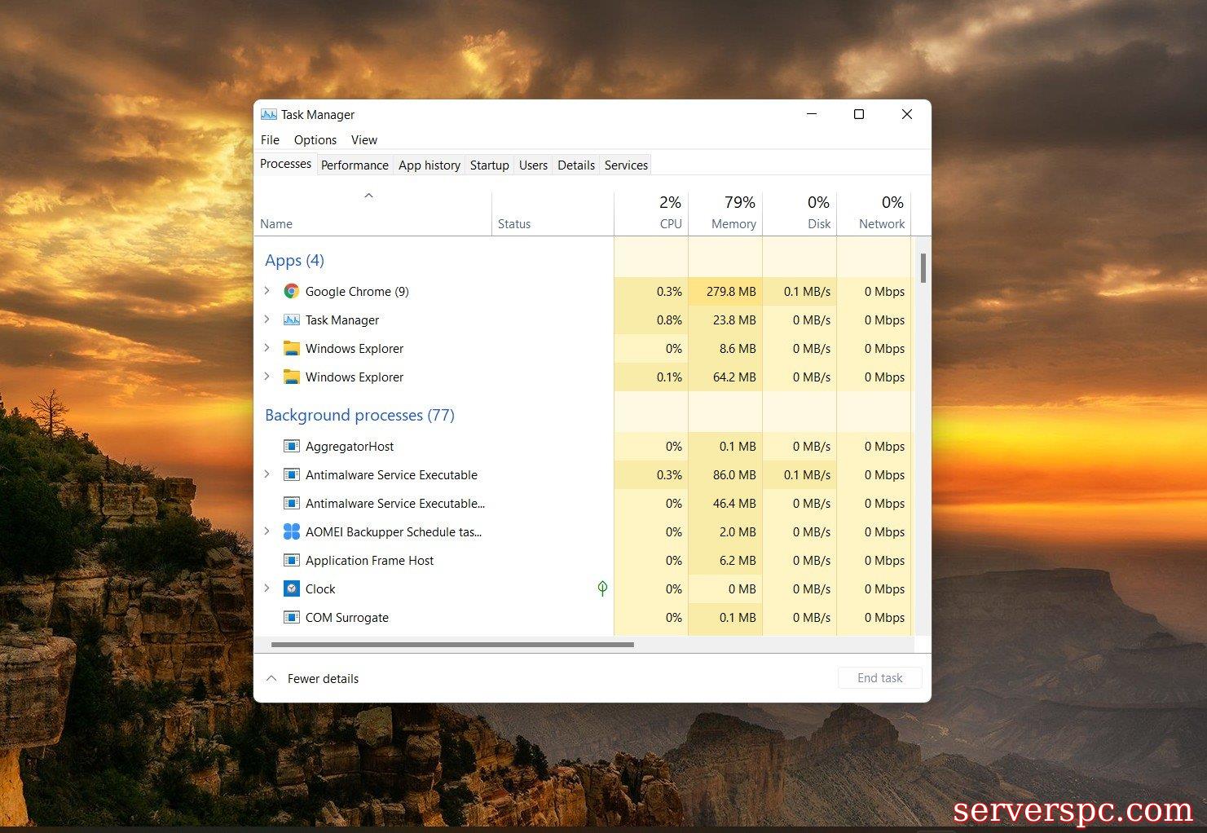
Task: Expand the first Windows Explorer entry
Action: 267,348
